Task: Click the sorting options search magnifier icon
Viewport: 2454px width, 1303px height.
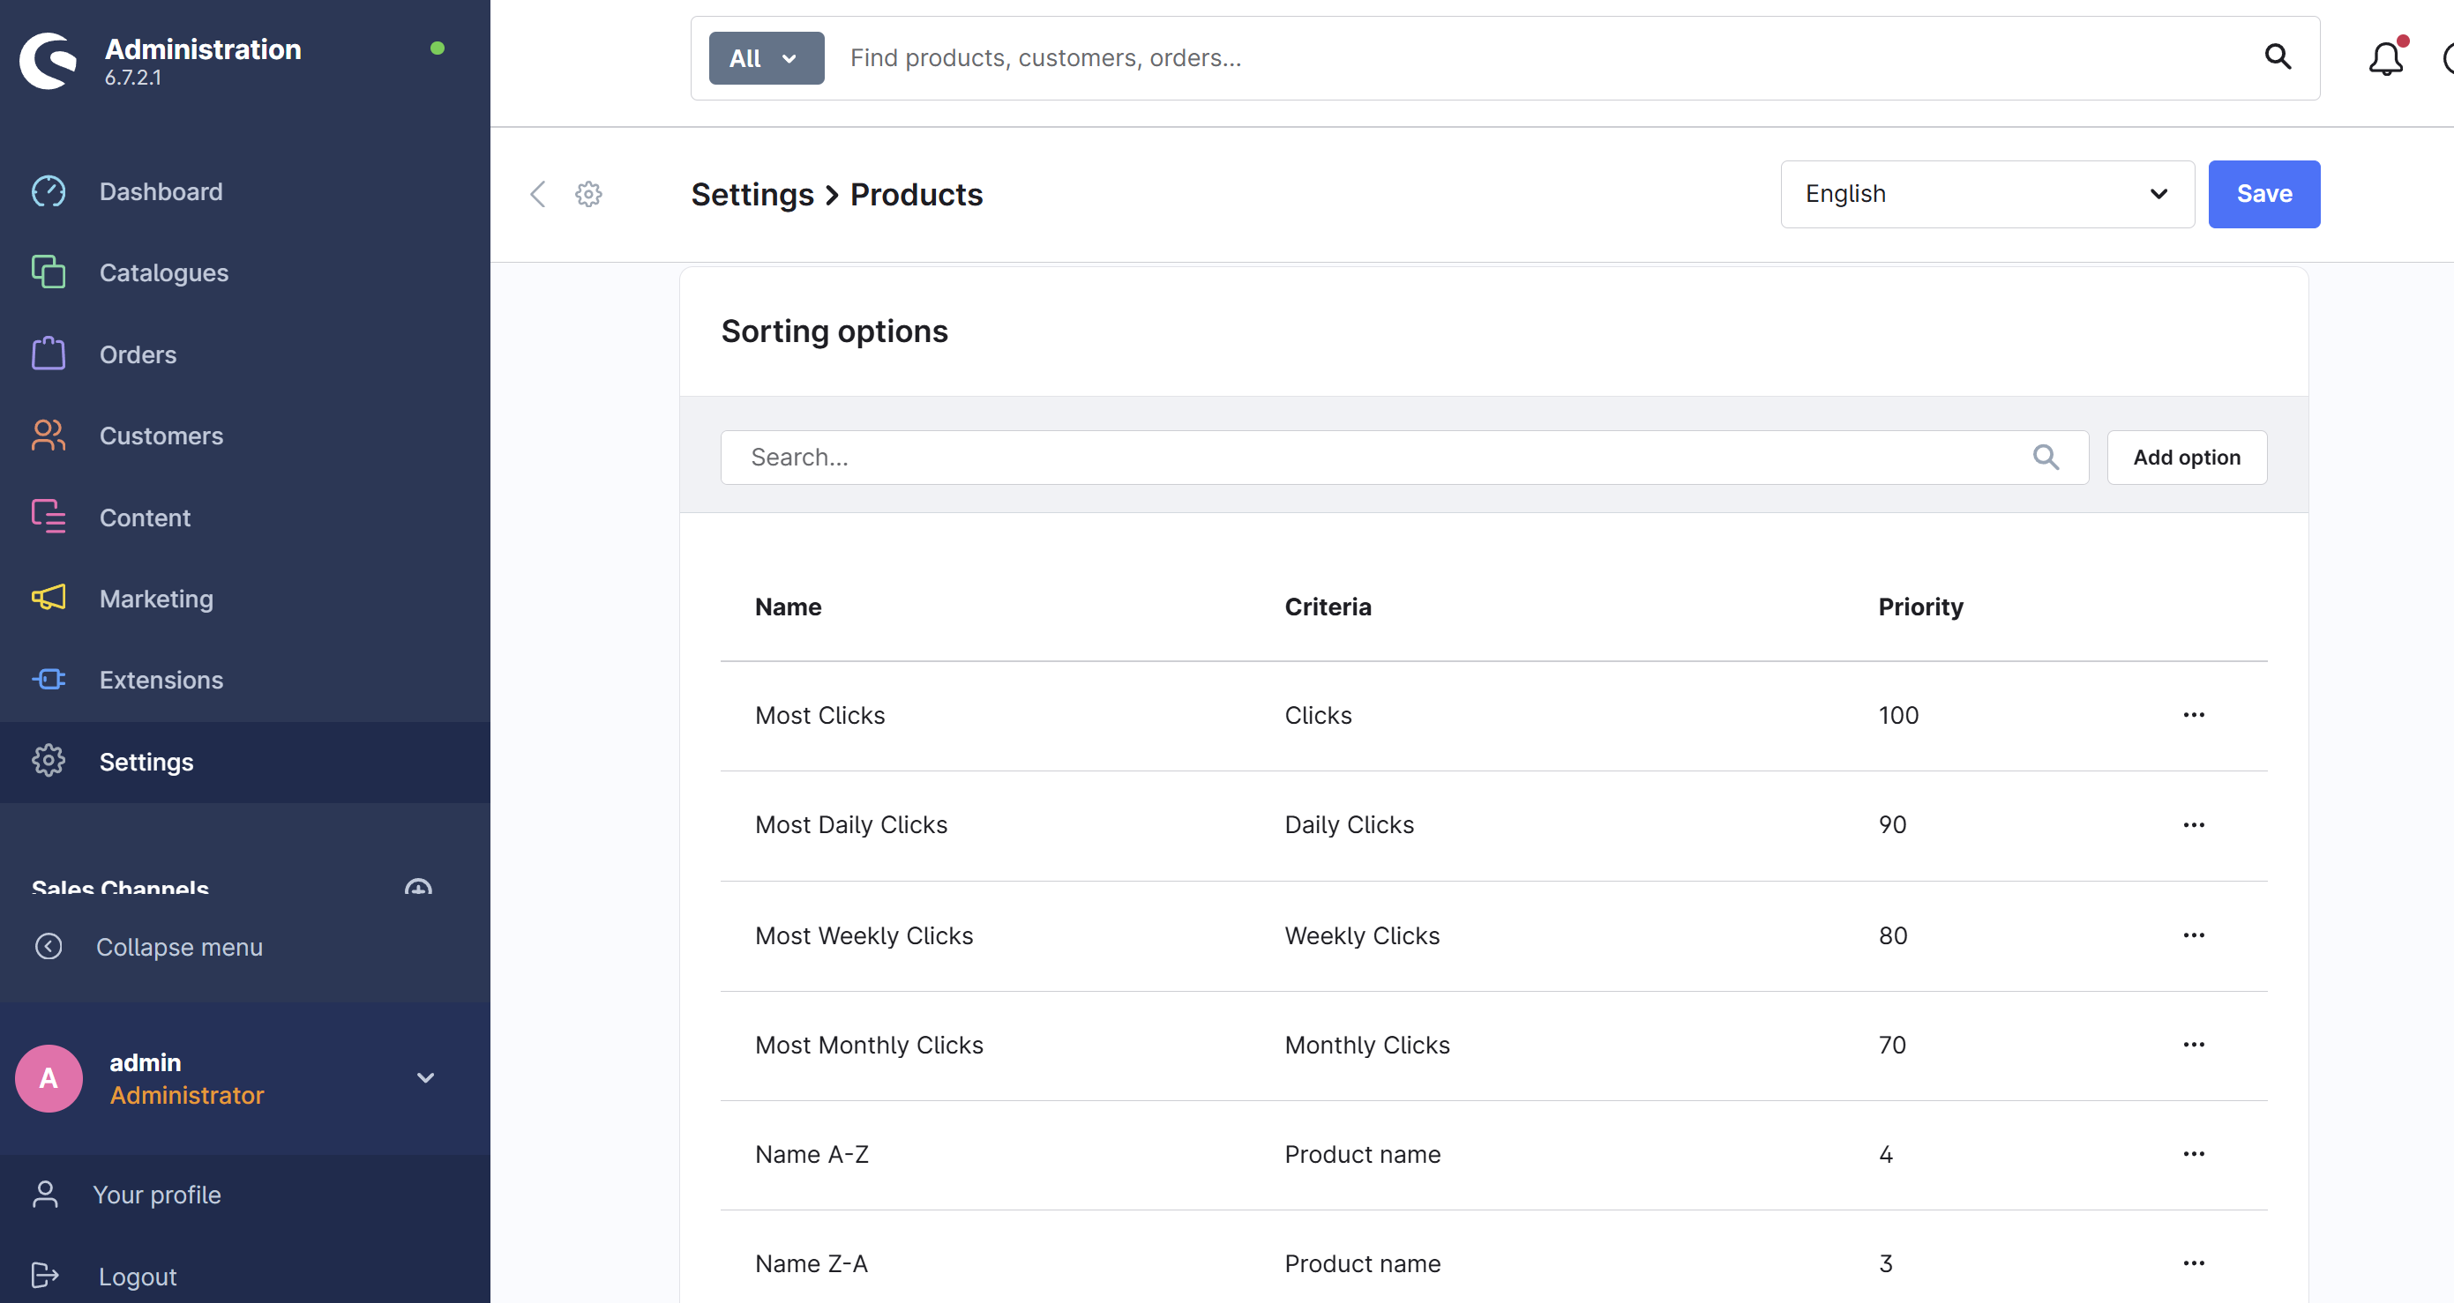Action: (2046, 457)
